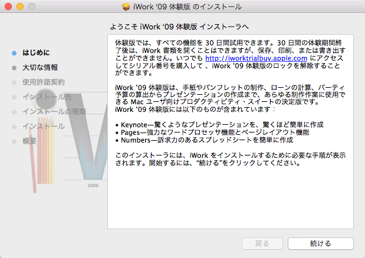Select the はじめに step in sidebar

tap(36, 52)
